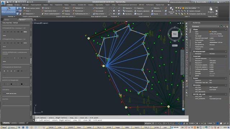The height and width of the screenshot is (129, 230).
Task: Open the annotation scale 1:1000 dropdown
Action: point(192,123)
